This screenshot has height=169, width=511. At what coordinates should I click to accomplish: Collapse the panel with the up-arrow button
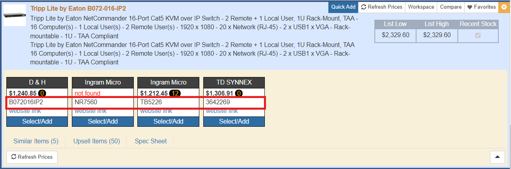[497, 157]
